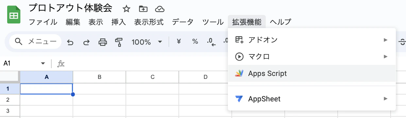The height and width of the screenshot is (118, 406).
Task: Open the ヘルプ menu
Action: [280, 22]
